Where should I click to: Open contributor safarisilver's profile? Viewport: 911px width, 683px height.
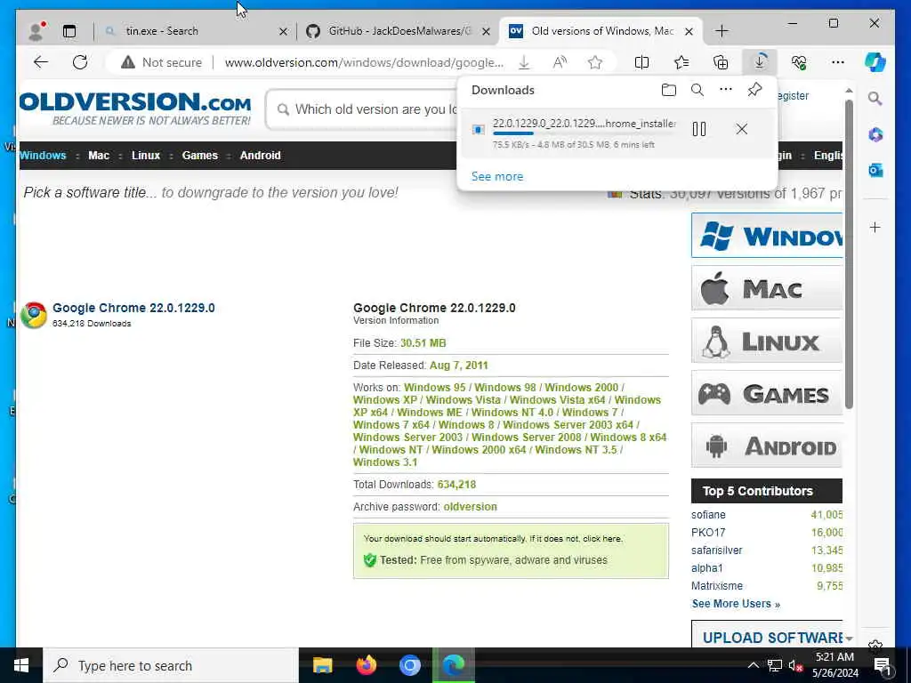[x=717, y=550]
